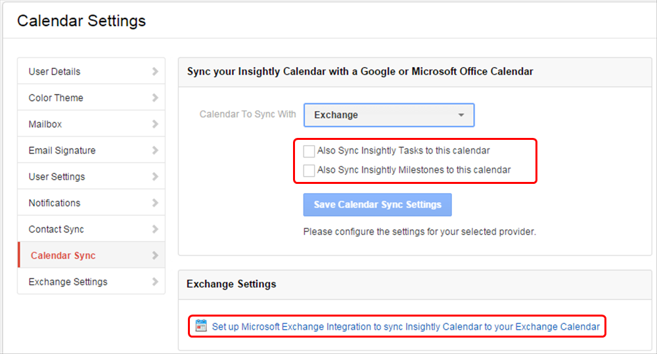Viewport: 657px width, 354px height.
Task: Click the chevron arrow next to User Details
Action: click(155, 72)
